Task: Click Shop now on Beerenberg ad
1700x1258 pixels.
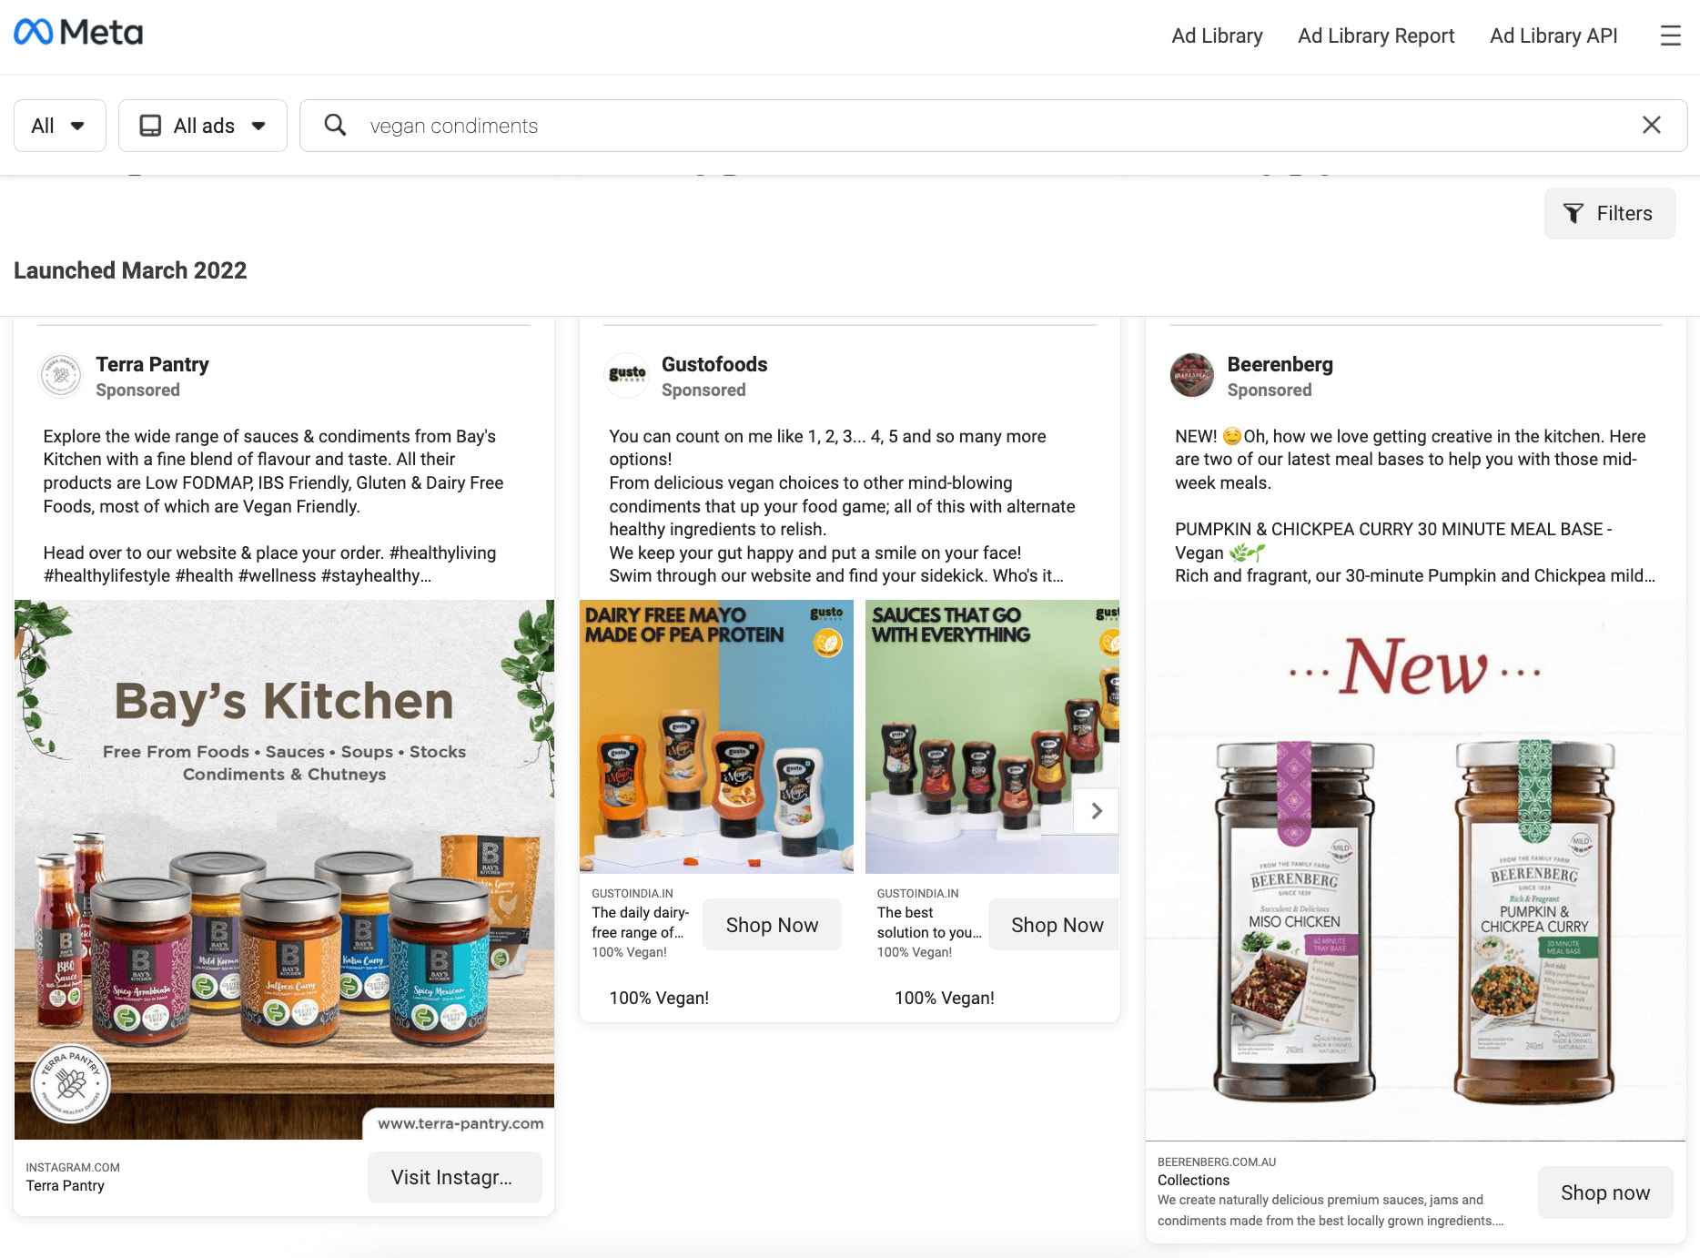Action: [1604, 1192]
